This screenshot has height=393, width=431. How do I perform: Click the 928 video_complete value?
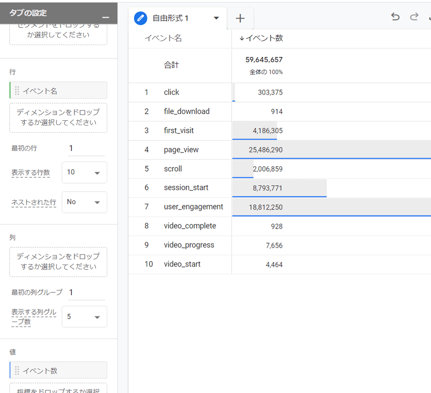[276, 226]
